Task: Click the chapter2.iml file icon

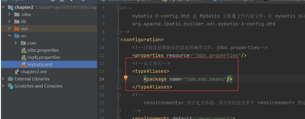Action: click(18, 72)
